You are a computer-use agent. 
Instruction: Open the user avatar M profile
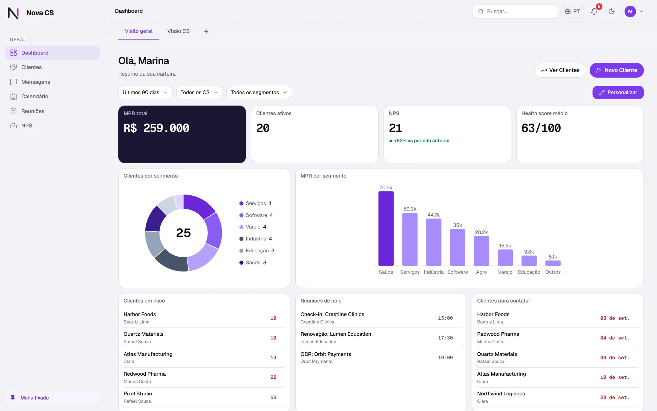(x=630, y=12)
